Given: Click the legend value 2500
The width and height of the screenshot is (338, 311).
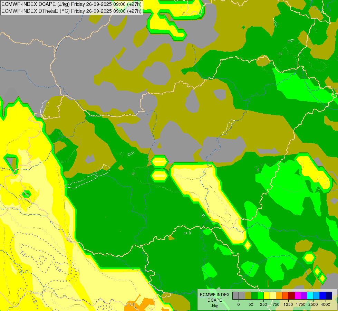Looking at the screenshot, I should tap(313, 304).
